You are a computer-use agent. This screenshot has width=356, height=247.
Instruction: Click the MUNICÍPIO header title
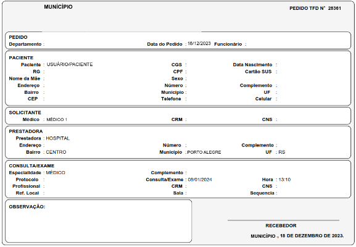point(59,7)
